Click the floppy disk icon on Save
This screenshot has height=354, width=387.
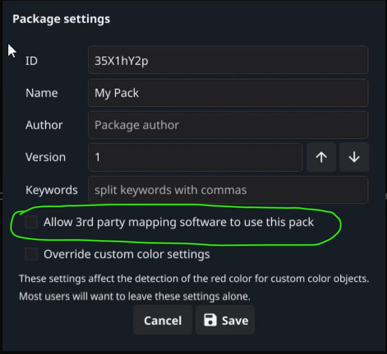(210, 320)
